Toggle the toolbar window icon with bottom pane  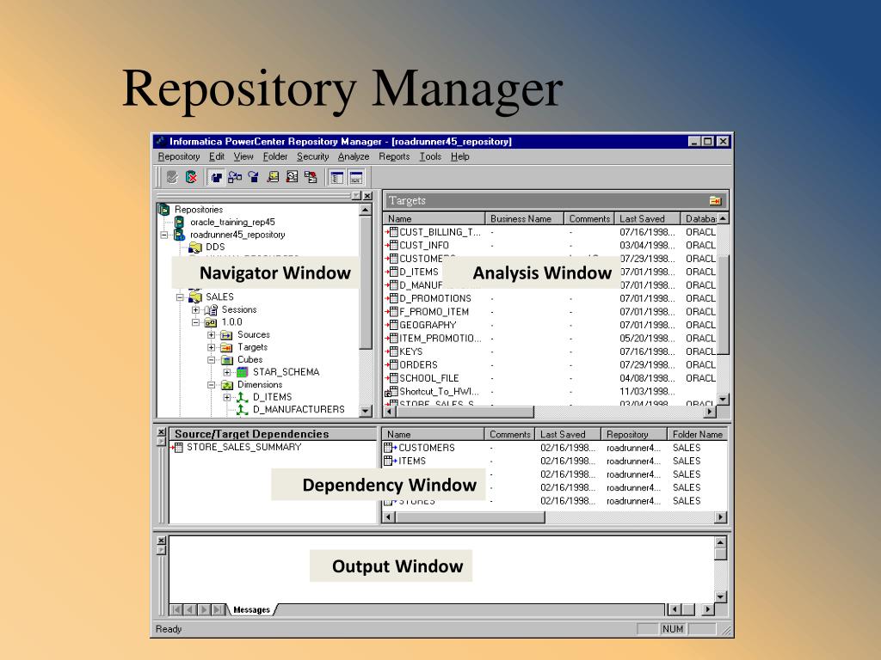click(x=356, y=178)
